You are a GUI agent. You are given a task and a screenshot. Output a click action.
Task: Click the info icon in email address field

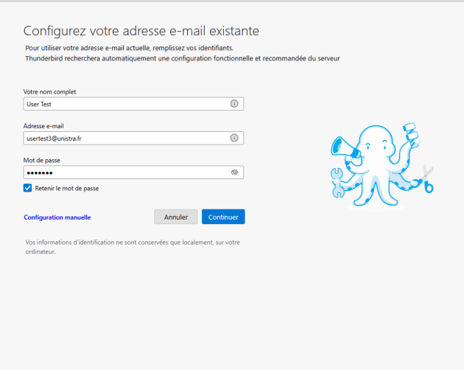coord(234,138)
